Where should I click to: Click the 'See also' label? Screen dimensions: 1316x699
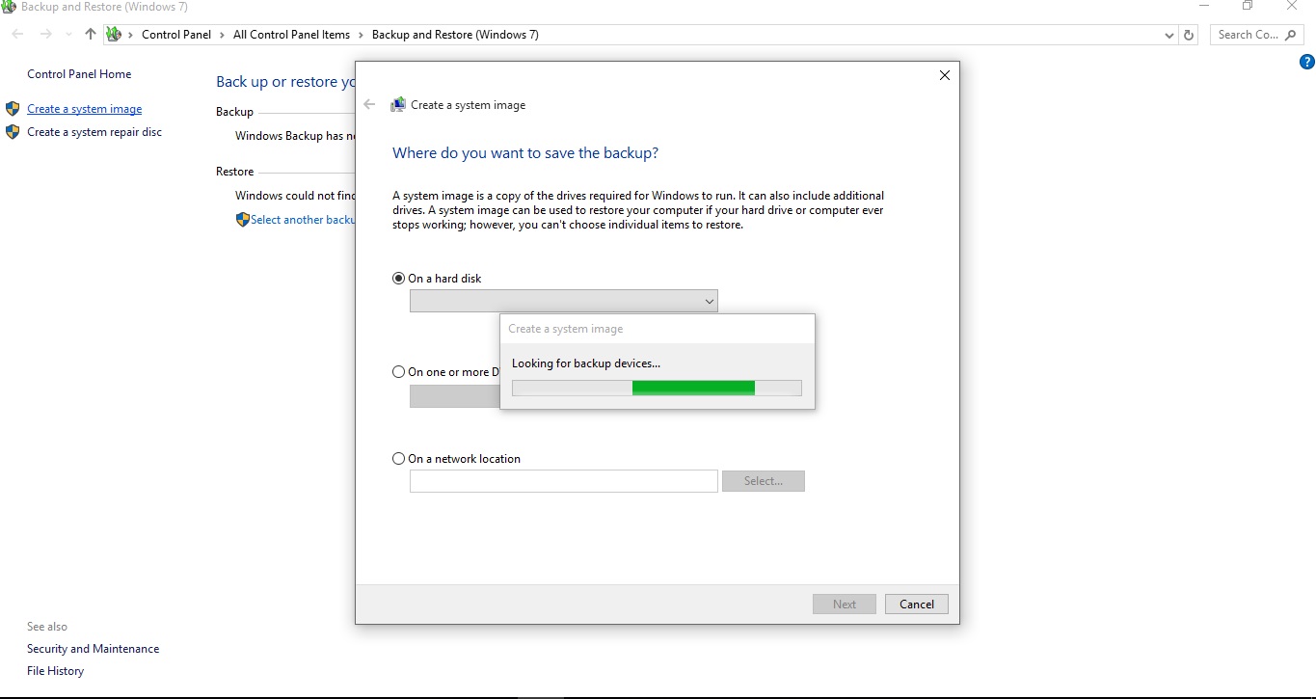[47, 627]
